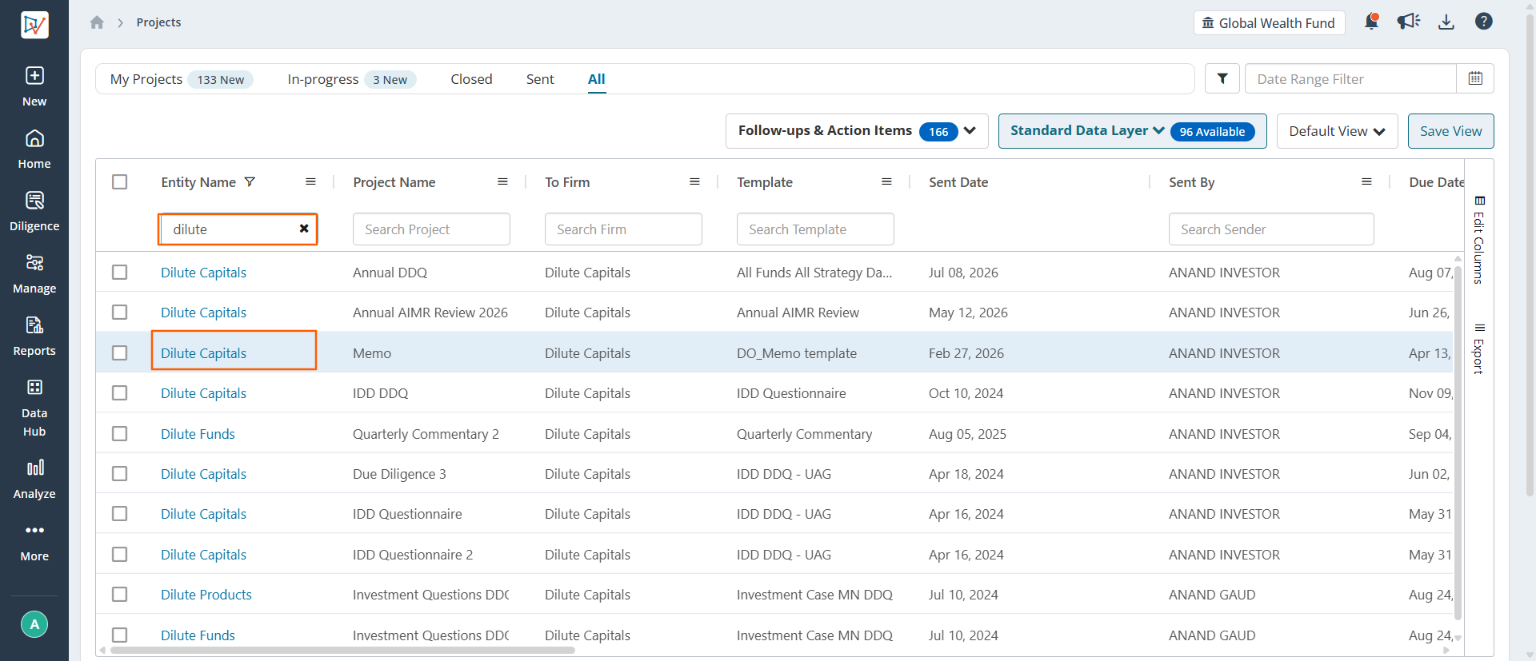Open Entity Name column menu
The image size is (1536, 661).
(310, 182)
